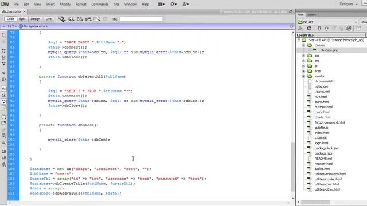Screen dimensions: 367x206
Task: Open the gear settings menu icon
Action: click(x=173, y=4)
